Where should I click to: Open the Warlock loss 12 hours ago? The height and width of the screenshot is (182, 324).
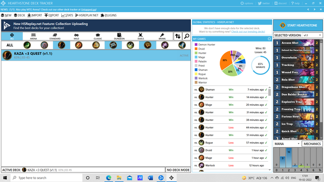click(x=231, y=165)
